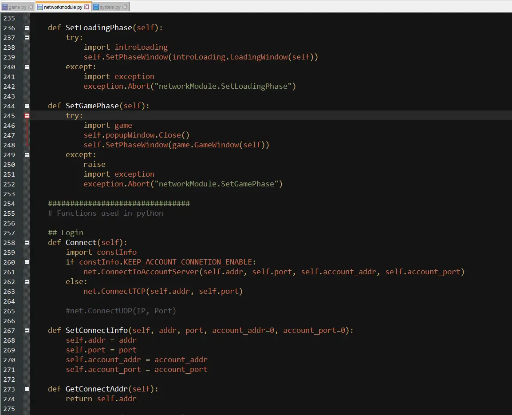Collapse the Connect function fold marker

27,243
